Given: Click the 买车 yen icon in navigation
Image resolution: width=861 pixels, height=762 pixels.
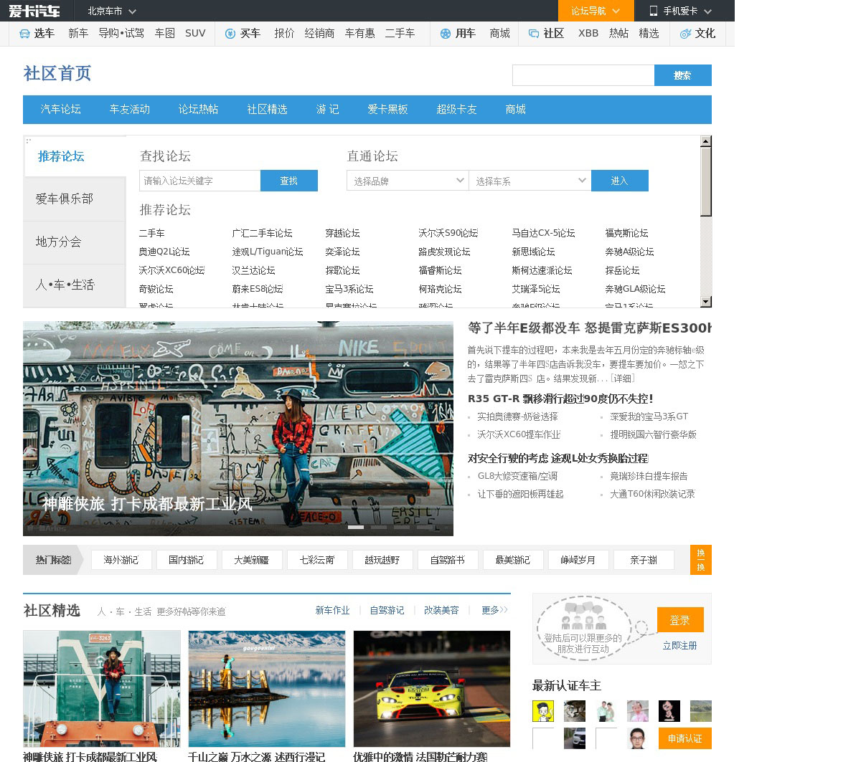Looking at the screenshot, I should click(x=230, y=34).
